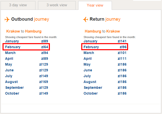
Task: Select the Year view tab
Action: pos(95,5)
